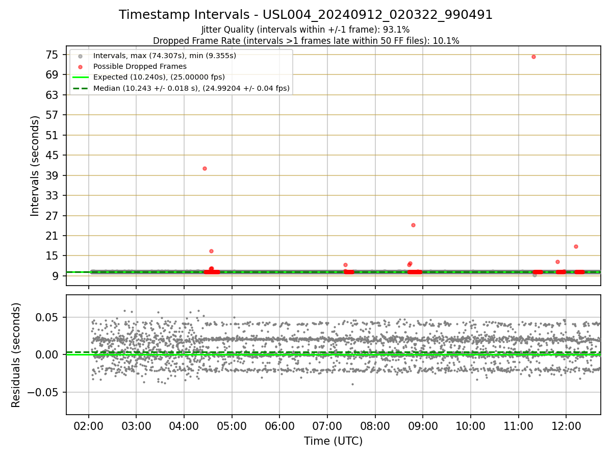This screenshot has height=459, width=612.
Task: Click the 02:00 time tick label
Action: tap(89, 426)
